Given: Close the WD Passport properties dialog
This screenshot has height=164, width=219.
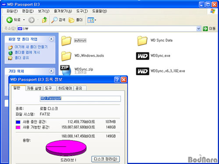Looking at the screenshot, I should pos(124,80).
